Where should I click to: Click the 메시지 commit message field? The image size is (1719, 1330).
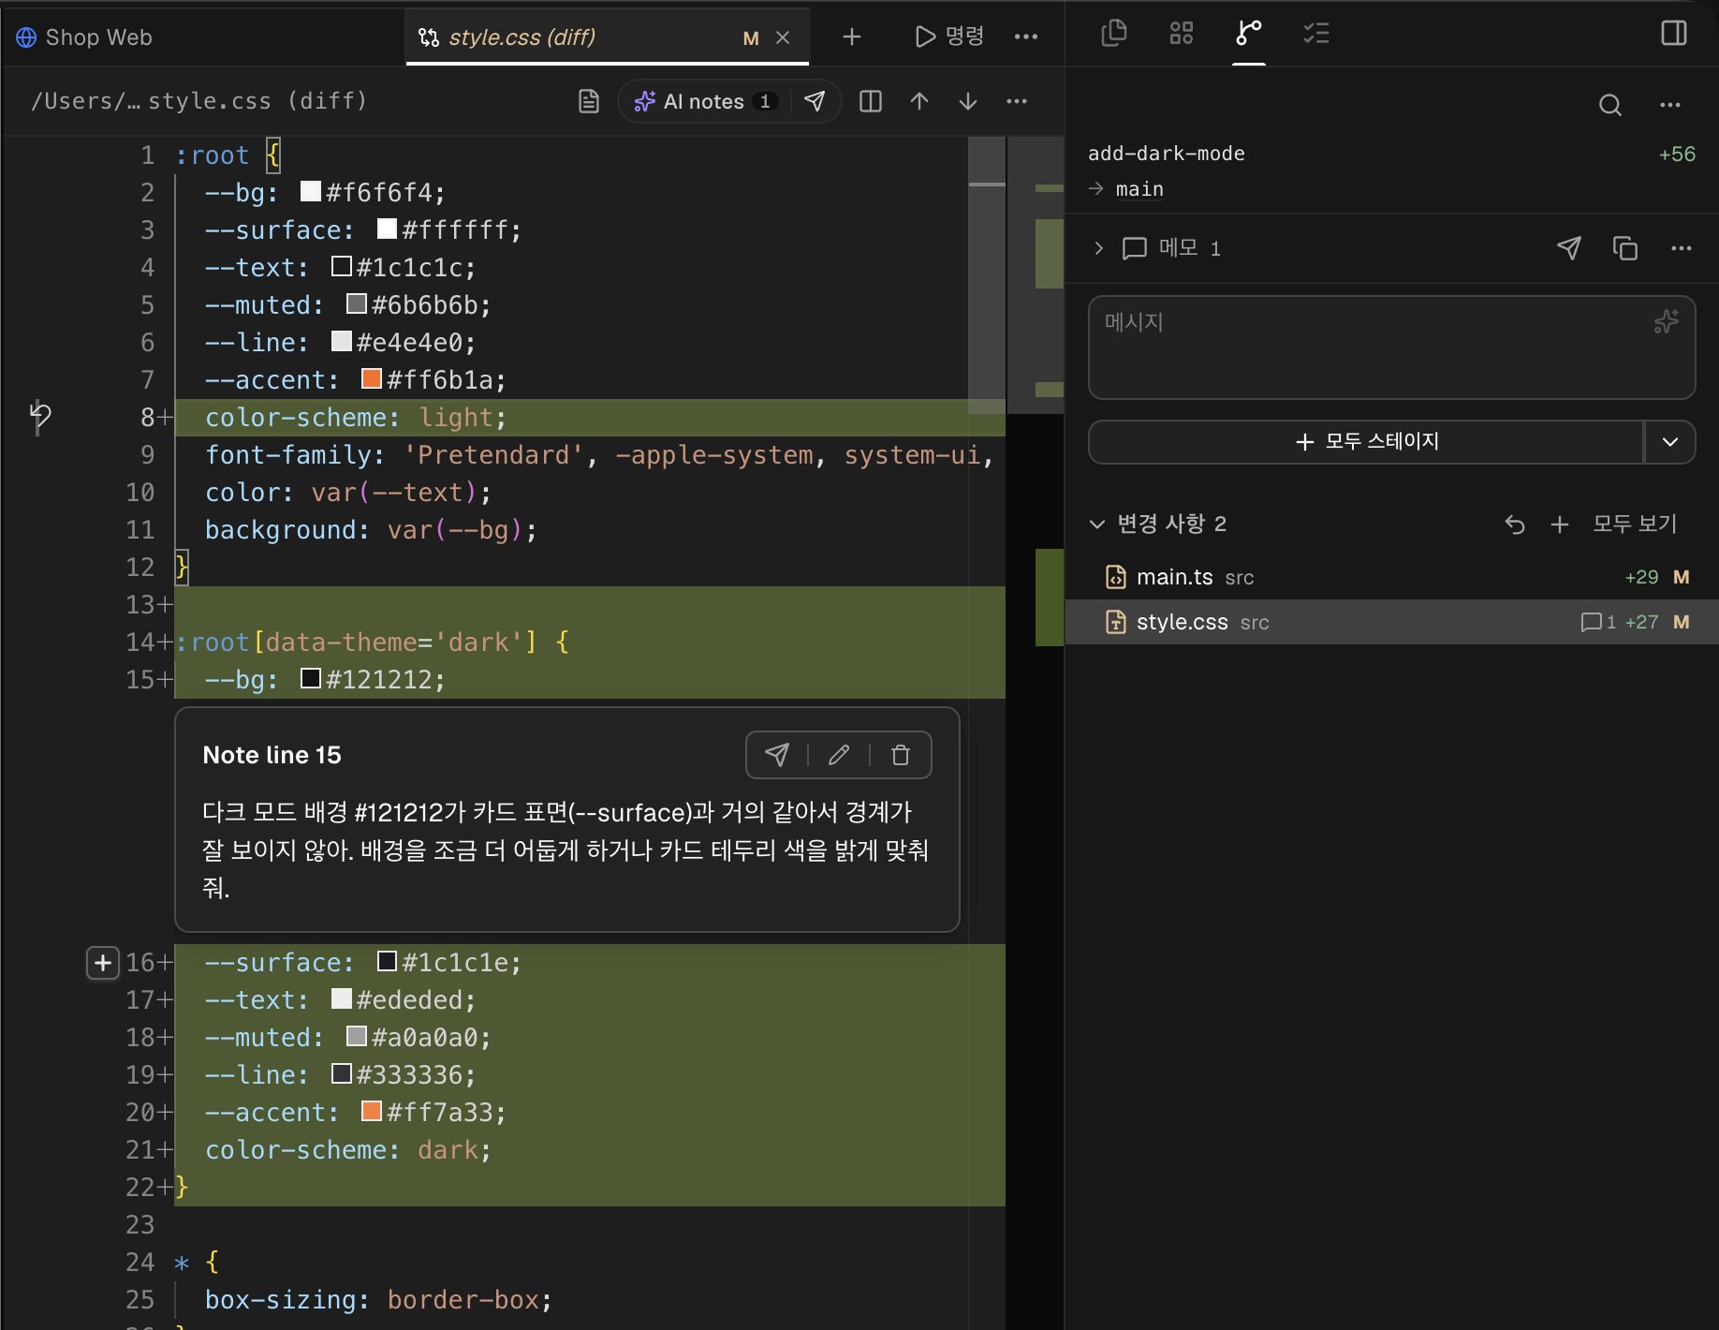coord(1391,347)
